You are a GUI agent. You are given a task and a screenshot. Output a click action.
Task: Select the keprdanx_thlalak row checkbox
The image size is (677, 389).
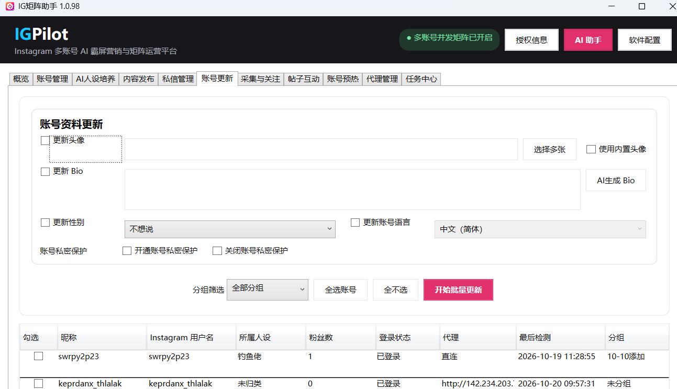coord(38,384)
